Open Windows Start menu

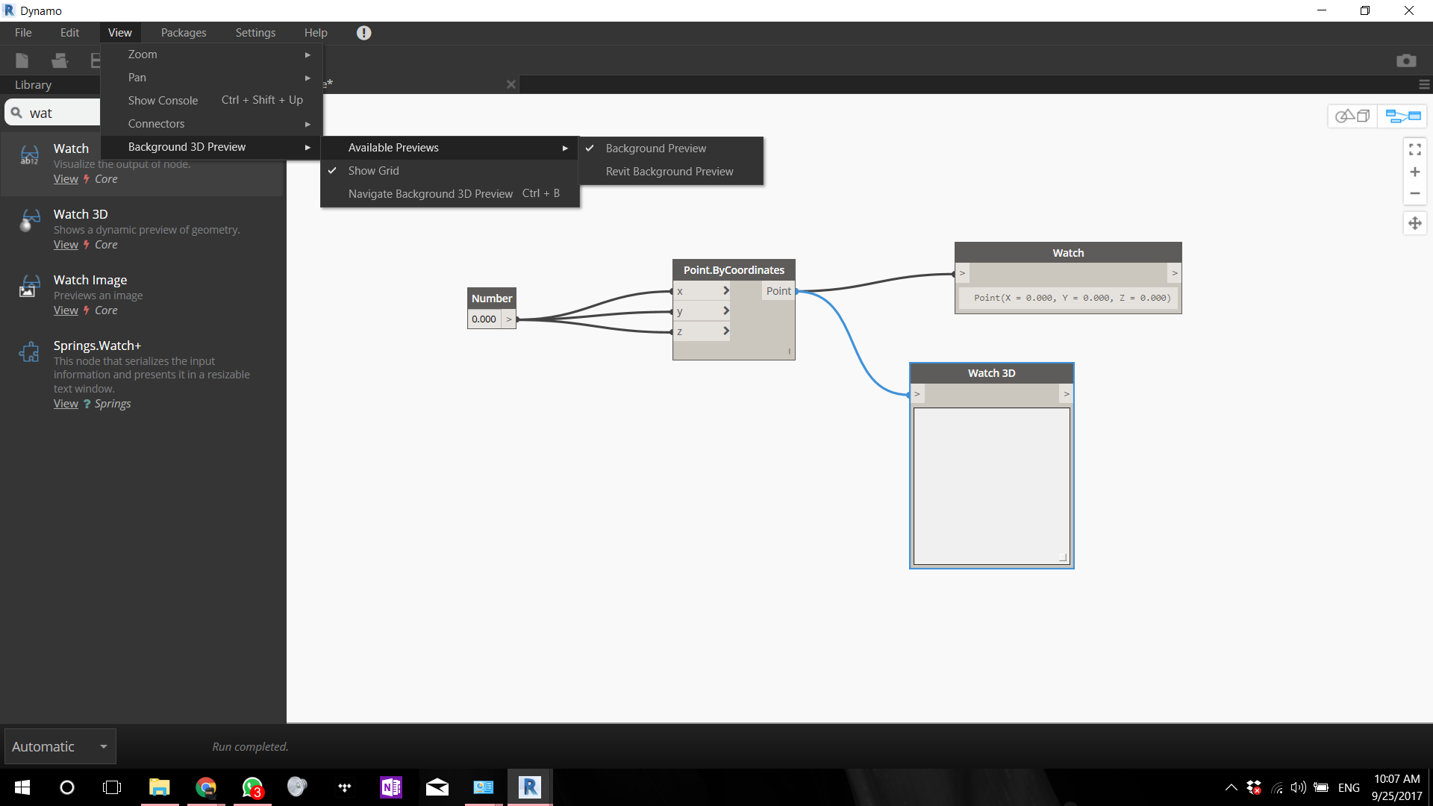pos(22,787)
